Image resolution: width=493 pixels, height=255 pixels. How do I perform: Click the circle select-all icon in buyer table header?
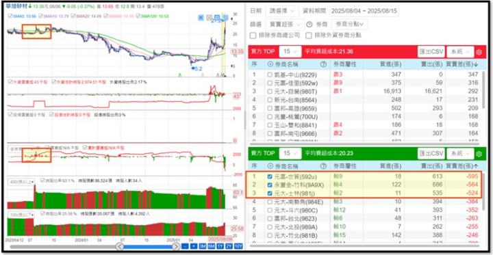[x=270, y=65]
